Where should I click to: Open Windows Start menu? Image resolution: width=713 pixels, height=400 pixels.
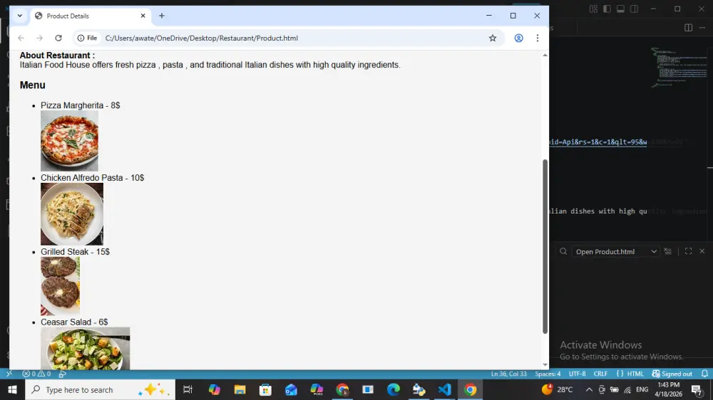pos(12,389)
